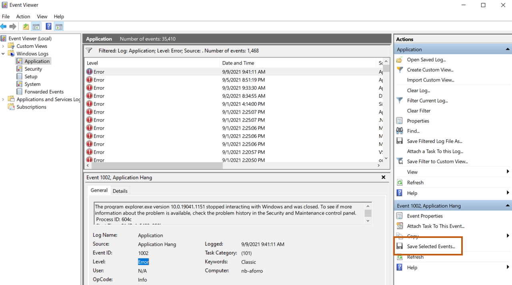Open the View submenu arrow in Actions pane
This screenshot has height=285, width=512.
(508, 172)
